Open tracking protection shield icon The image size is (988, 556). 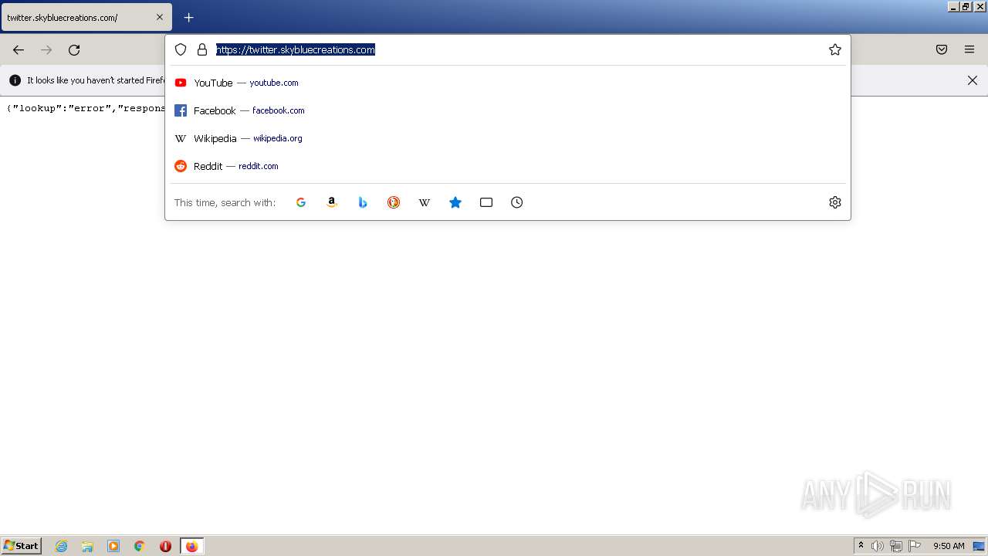[181, 49]
